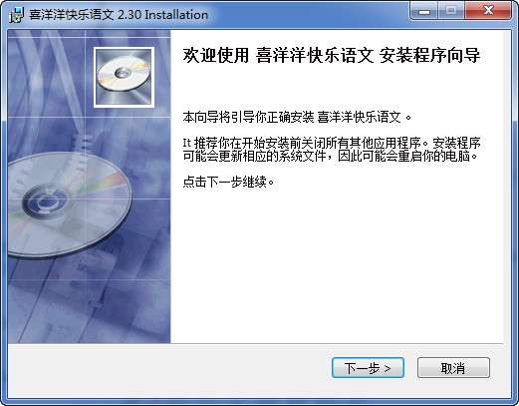Click the large disc graphic in the sidebar
Screen dimensions: 519x406
[68, 203]
